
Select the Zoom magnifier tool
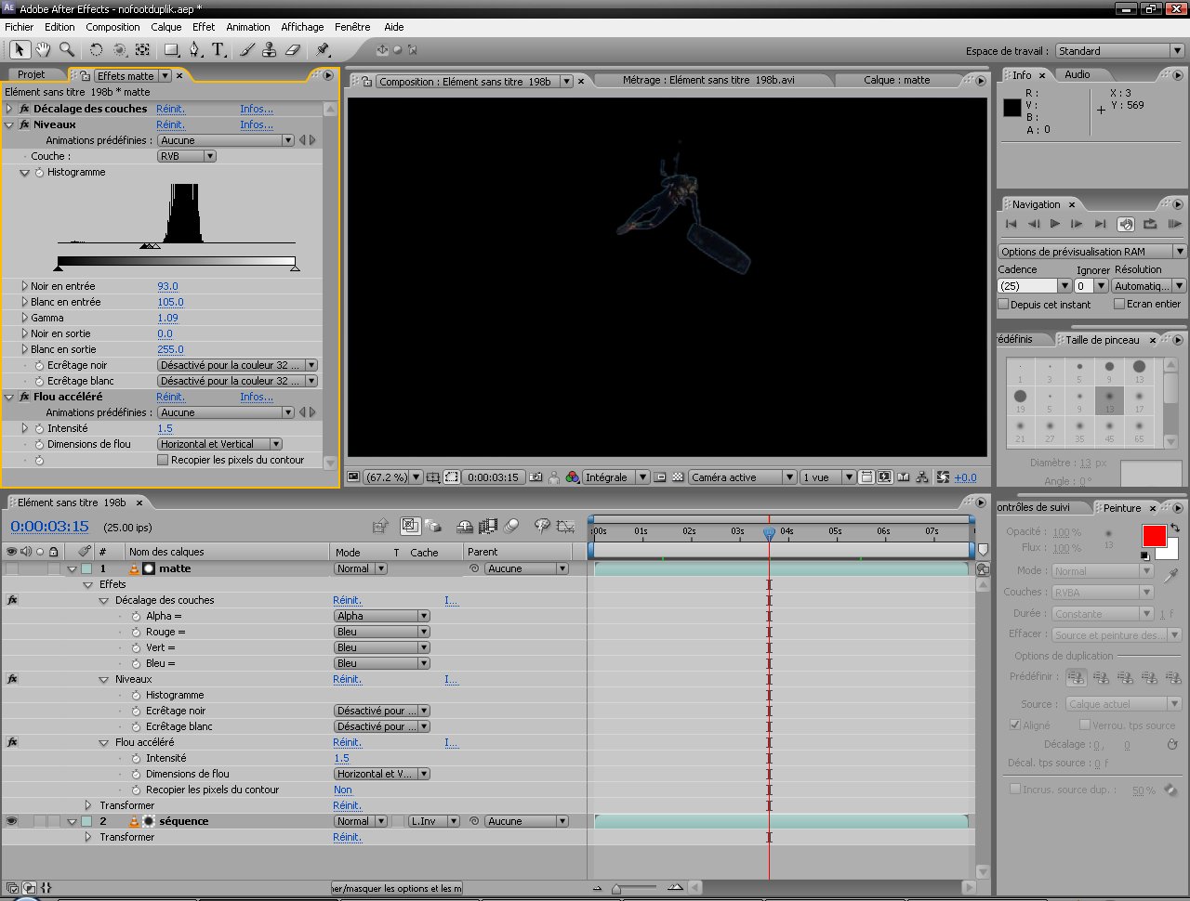point(67,49)
